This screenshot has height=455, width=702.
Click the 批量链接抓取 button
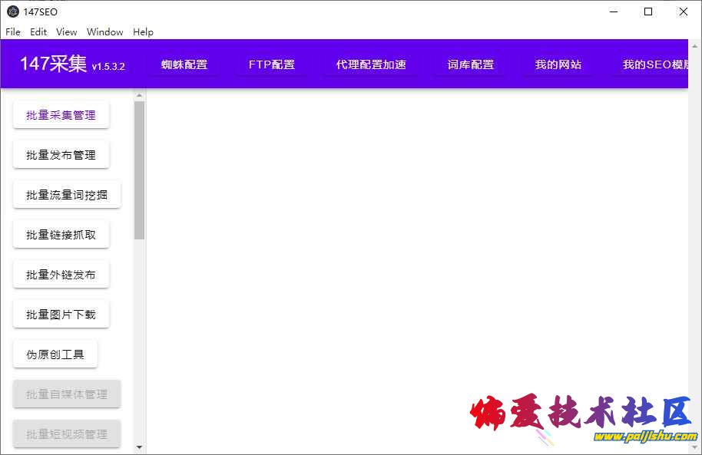pos(61,235)
